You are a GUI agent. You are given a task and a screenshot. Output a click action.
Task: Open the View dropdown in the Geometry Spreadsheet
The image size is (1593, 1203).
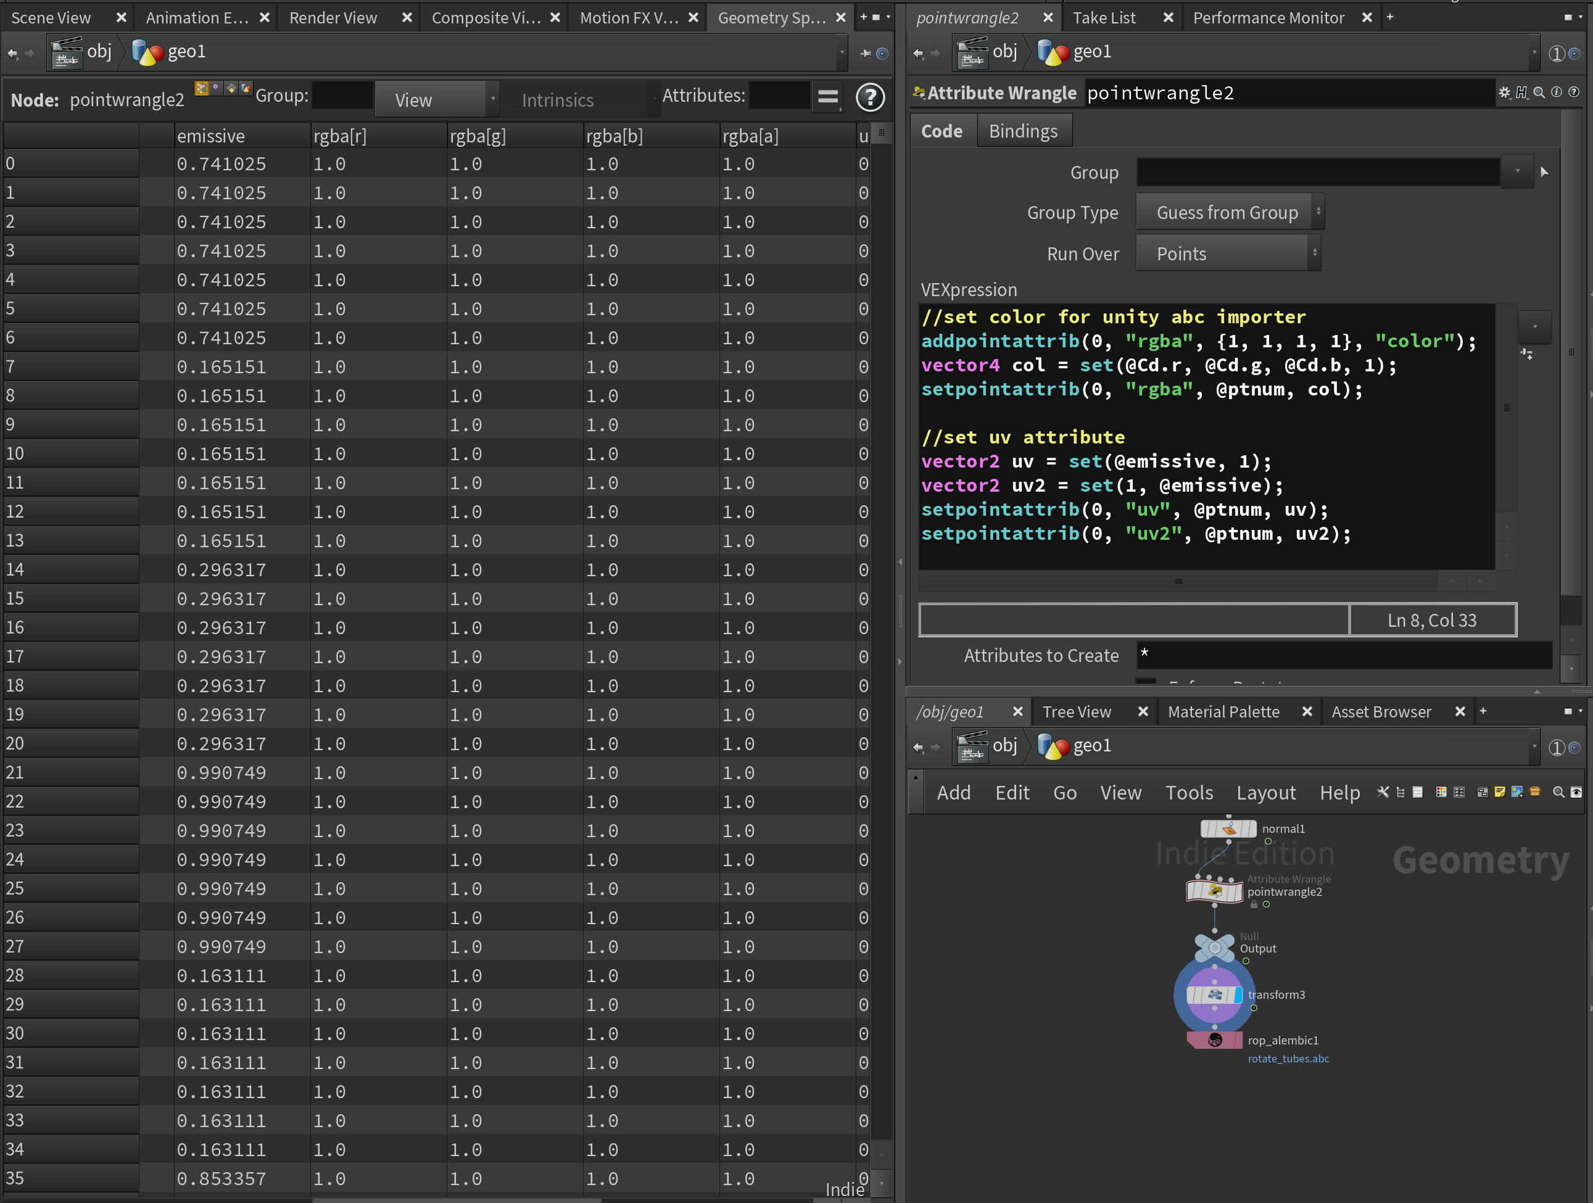click(x=432, y=99)
